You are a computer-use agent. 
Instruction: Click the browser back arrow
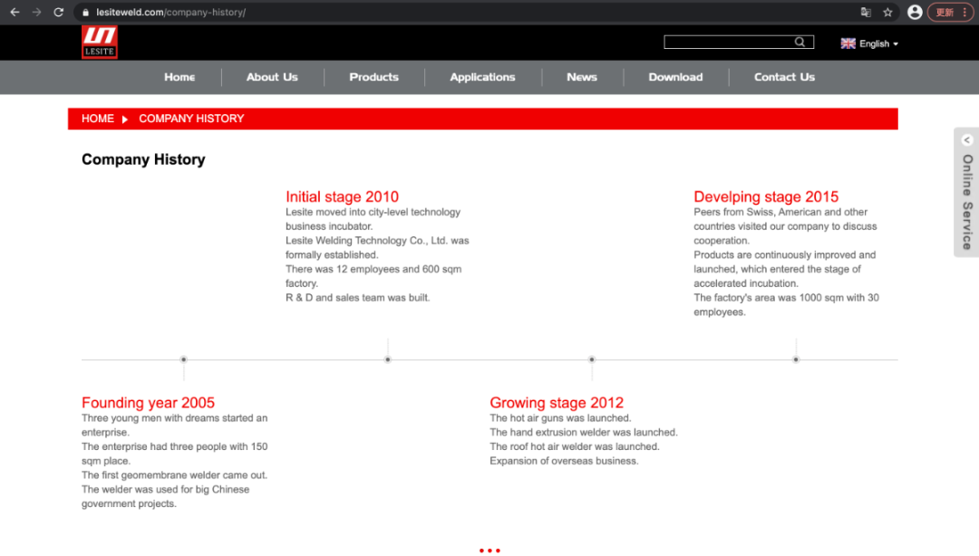pos(15,13)
